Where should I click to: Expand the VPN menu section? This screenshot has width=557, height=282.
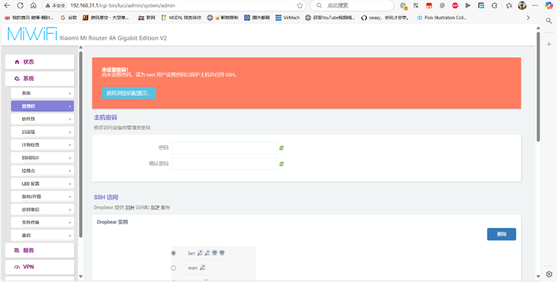point(39,267)
